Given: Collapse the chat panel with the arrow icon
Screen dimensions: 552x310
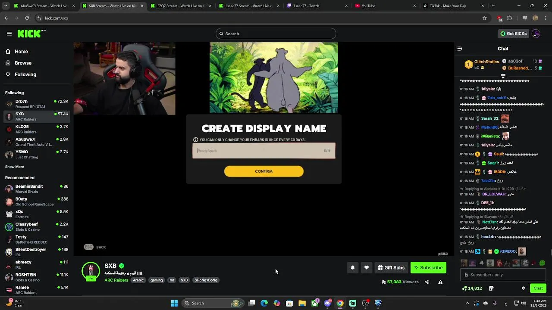Looking at the screenshot, I should (460, 49).
